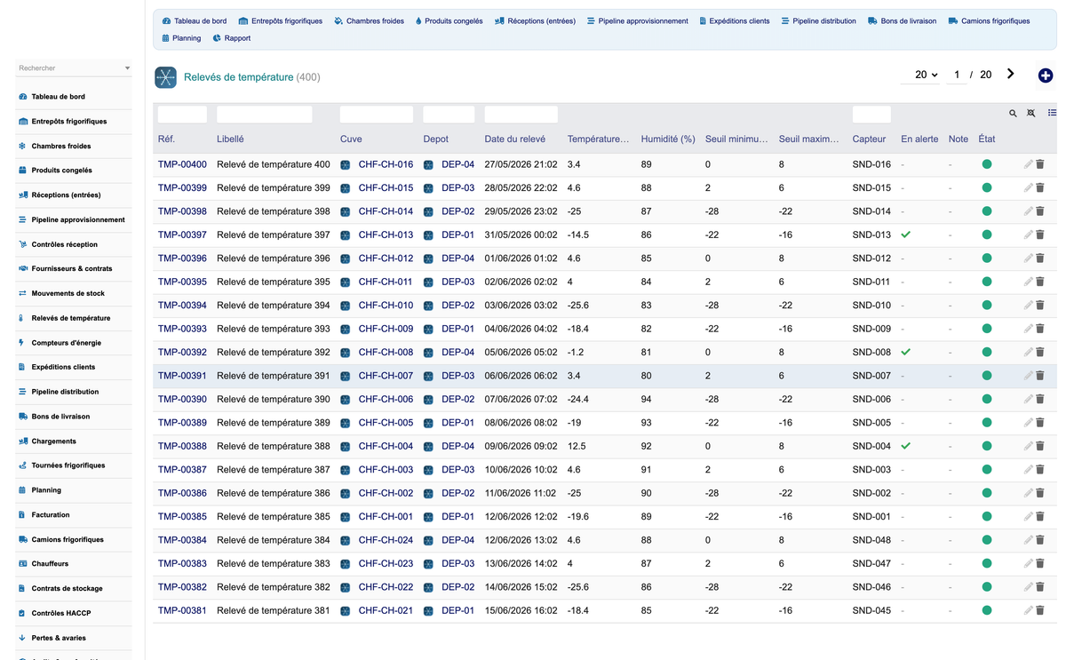The height and width of the screenshot is (660, 1066).
Task: Delete trash icon for TMP-00381
Action: [x=1040, y=610]
